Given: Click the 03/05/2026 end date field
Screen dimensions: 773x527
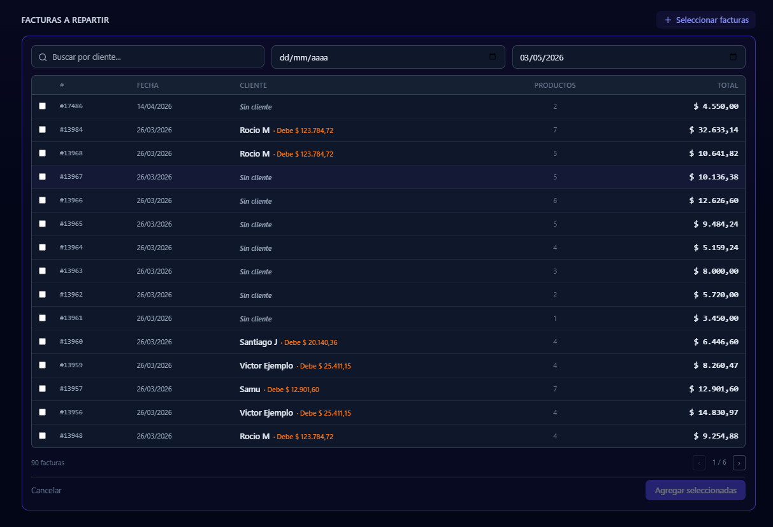Looking at the screenshot, I should coord(629,57).
